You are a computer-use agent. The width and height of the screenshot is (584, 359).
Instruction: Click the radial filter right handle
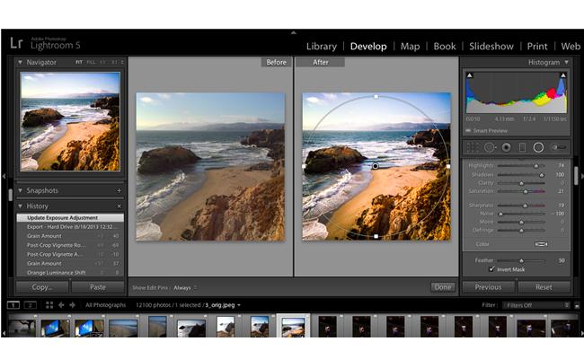(448, 166)
